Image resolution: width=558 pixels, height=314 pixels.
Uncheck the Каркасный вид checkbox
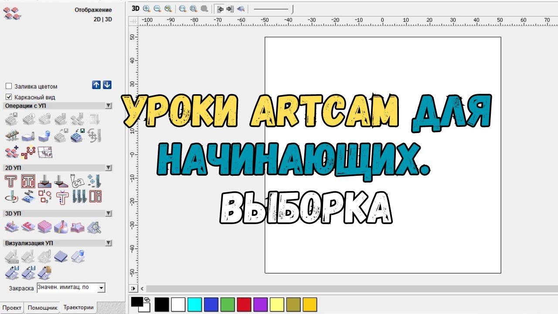[9, 97]
